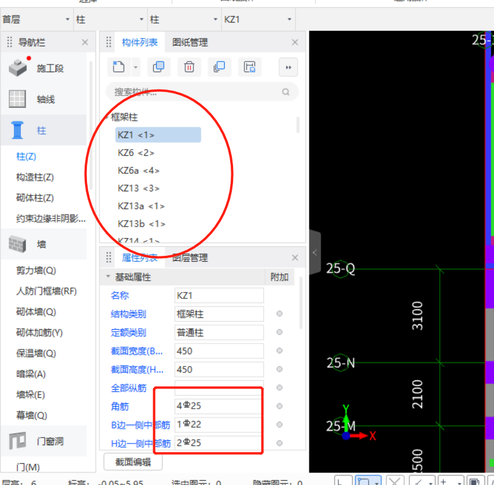Click the 搜索构件 search field

tap(202, 92)
